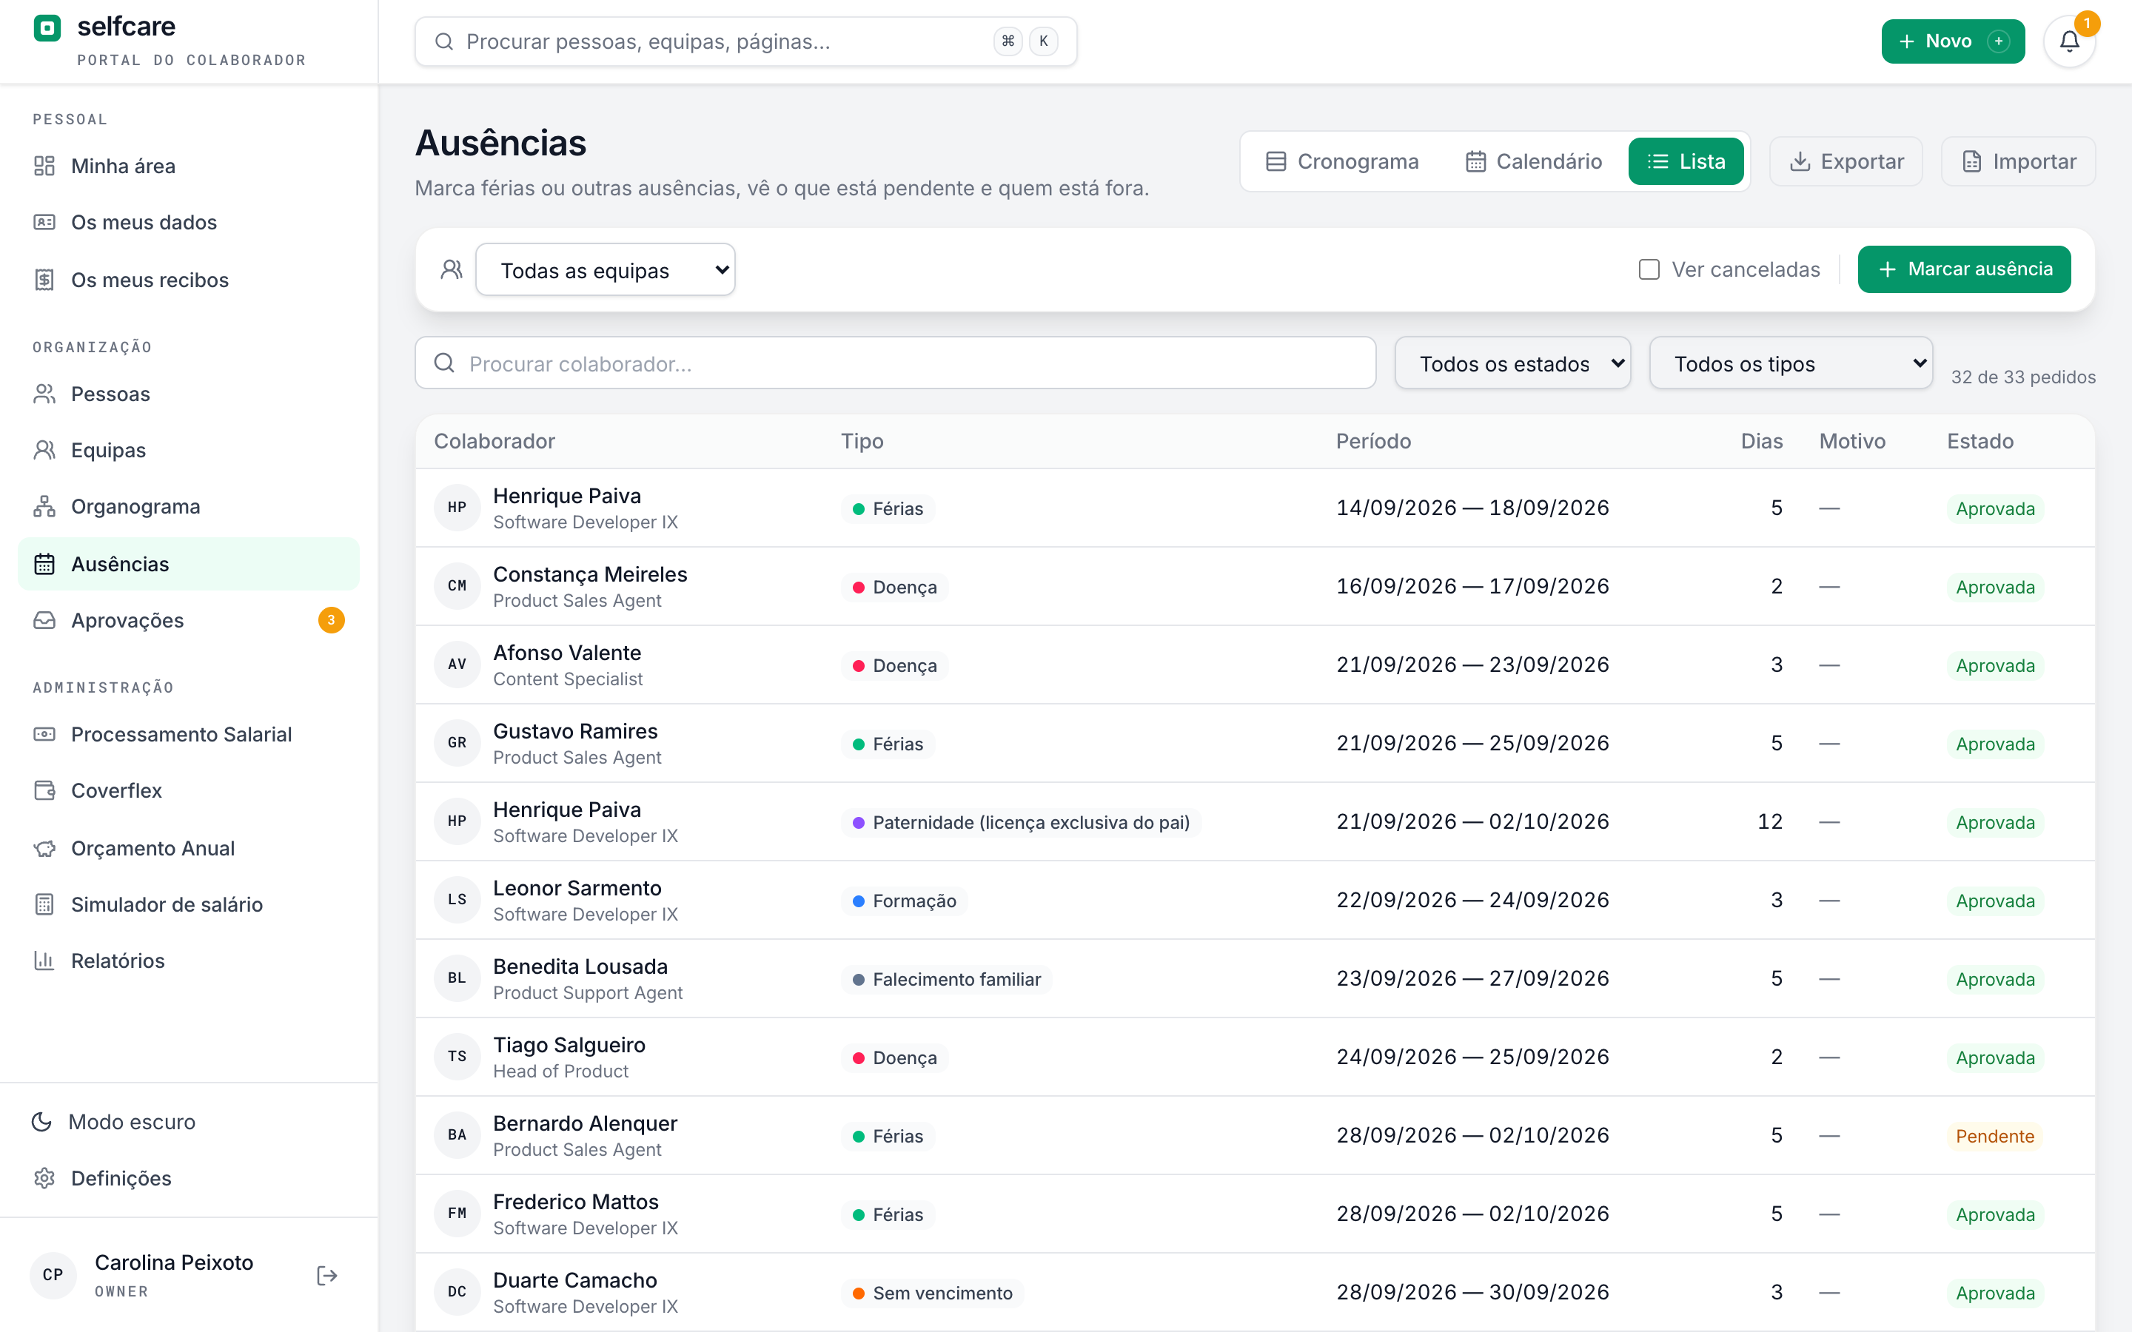Click the Paternidade absence type tag
Viewport: 2132px width, 1332px height.
coord(1020,822)
